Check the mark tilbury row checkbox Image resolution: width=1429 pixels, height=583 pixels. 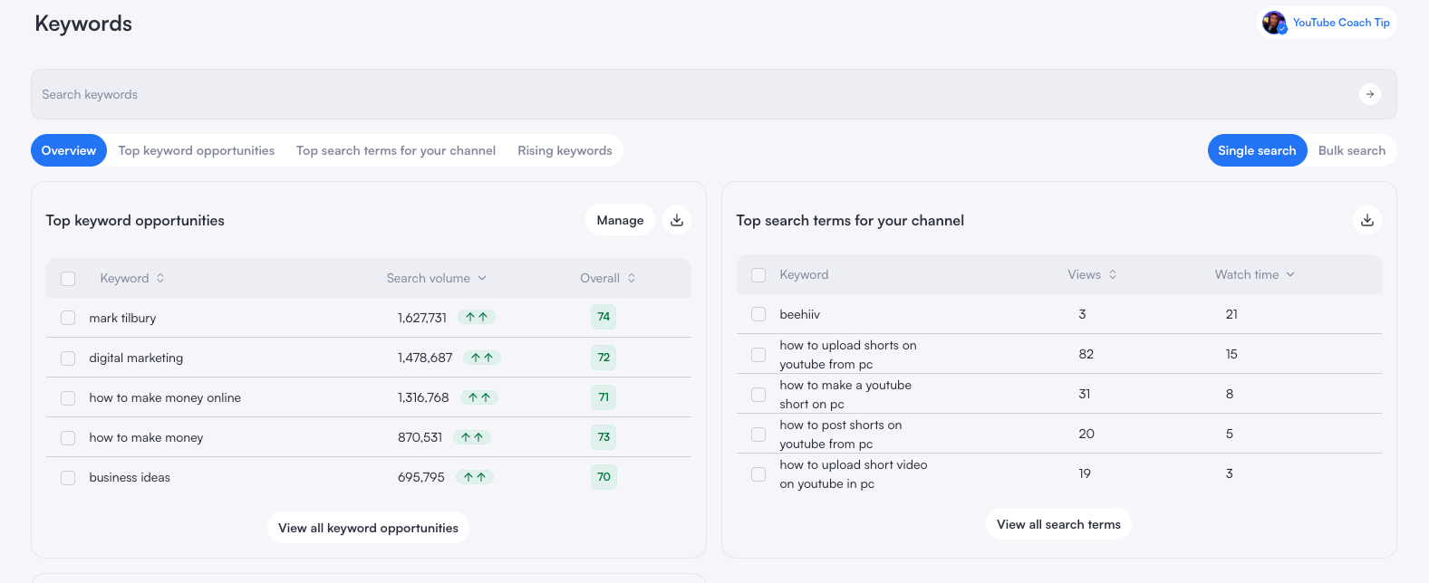(x=68, y=318)
